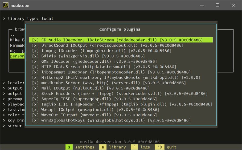
Task: Disable the ffmpeg IDecoder plugin checkbox
Action: 35,51
